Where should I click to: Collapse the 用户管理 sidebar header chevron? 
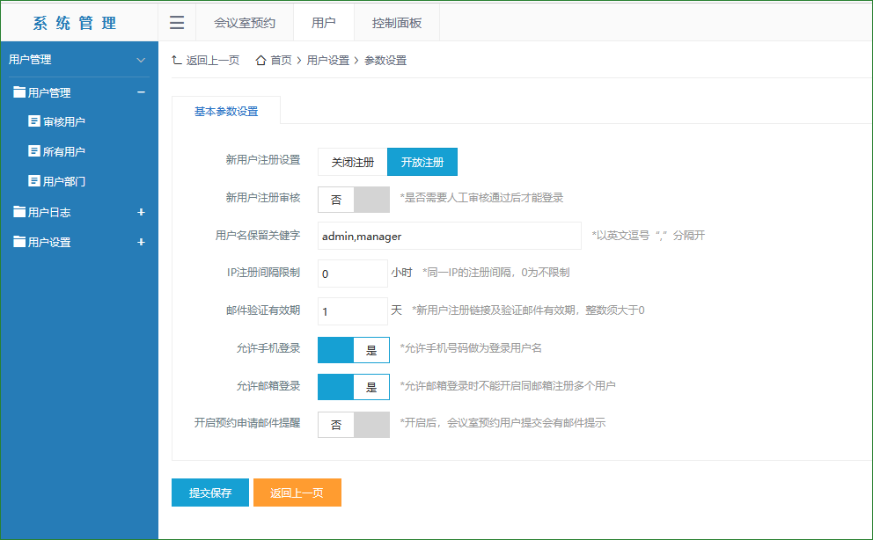[141, 60]
